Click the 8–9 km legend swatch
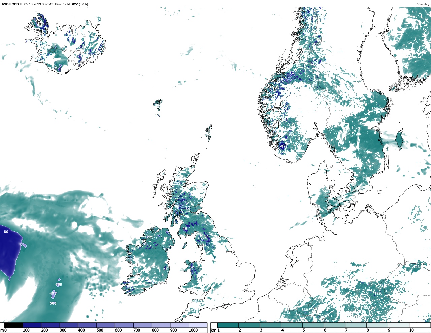The height and width of the screenshot is (333, 431). coord(377,325)
